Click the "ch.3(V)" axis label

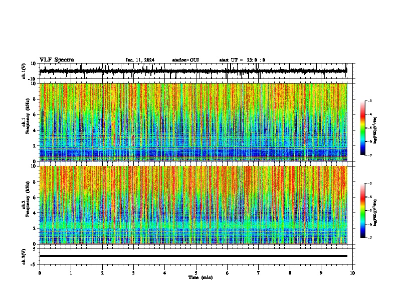coord(24,256)
